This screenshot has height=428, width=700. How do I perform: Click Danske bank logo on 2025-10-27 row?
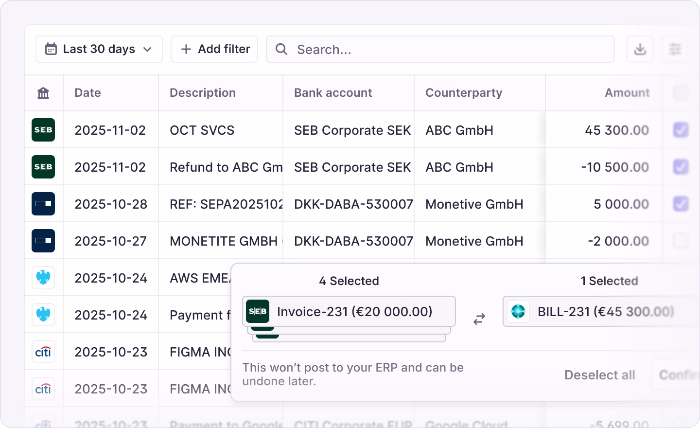(43, 241)
